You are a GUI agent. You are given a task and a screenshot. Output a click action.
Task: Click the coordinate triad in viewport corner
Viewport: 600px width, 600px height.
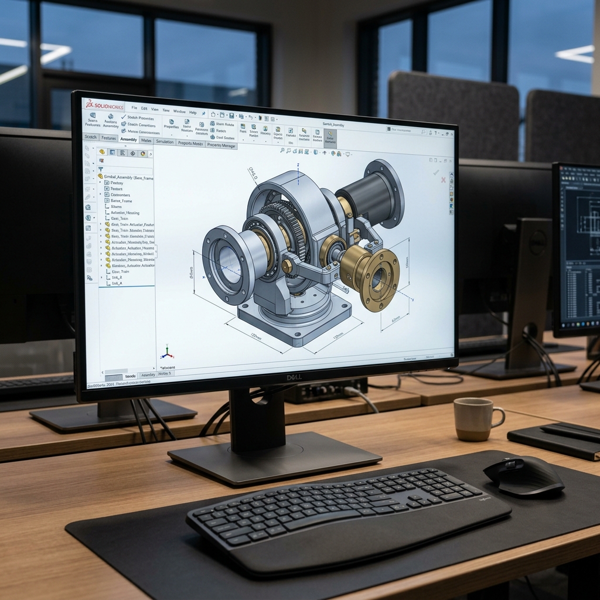[x=167, y=352]
